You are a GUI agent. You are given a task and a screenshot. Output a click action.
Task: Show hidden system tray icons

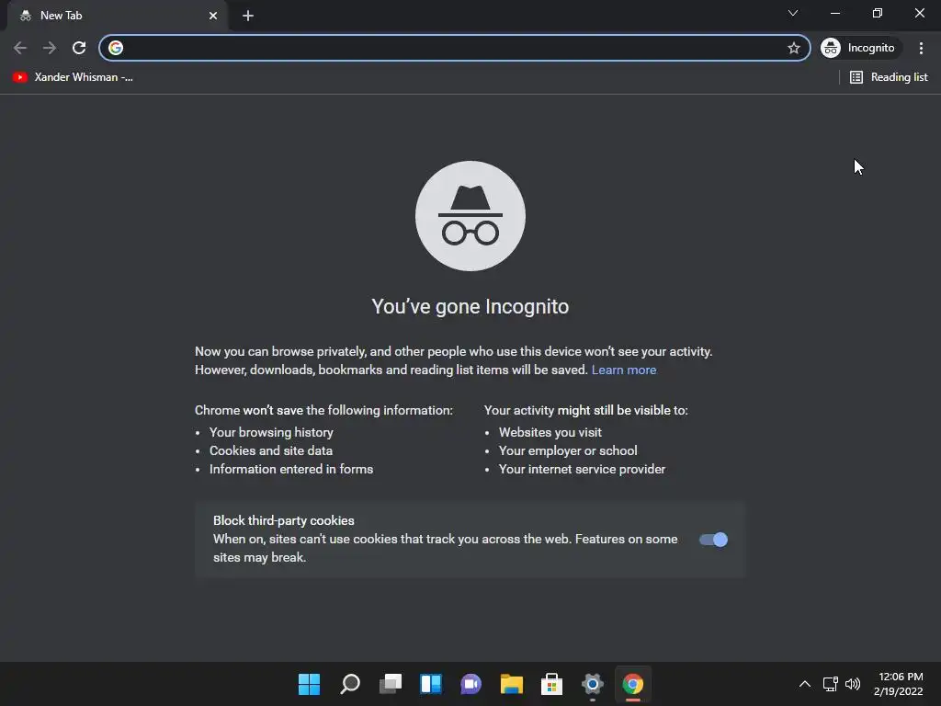tap(805, 684)
